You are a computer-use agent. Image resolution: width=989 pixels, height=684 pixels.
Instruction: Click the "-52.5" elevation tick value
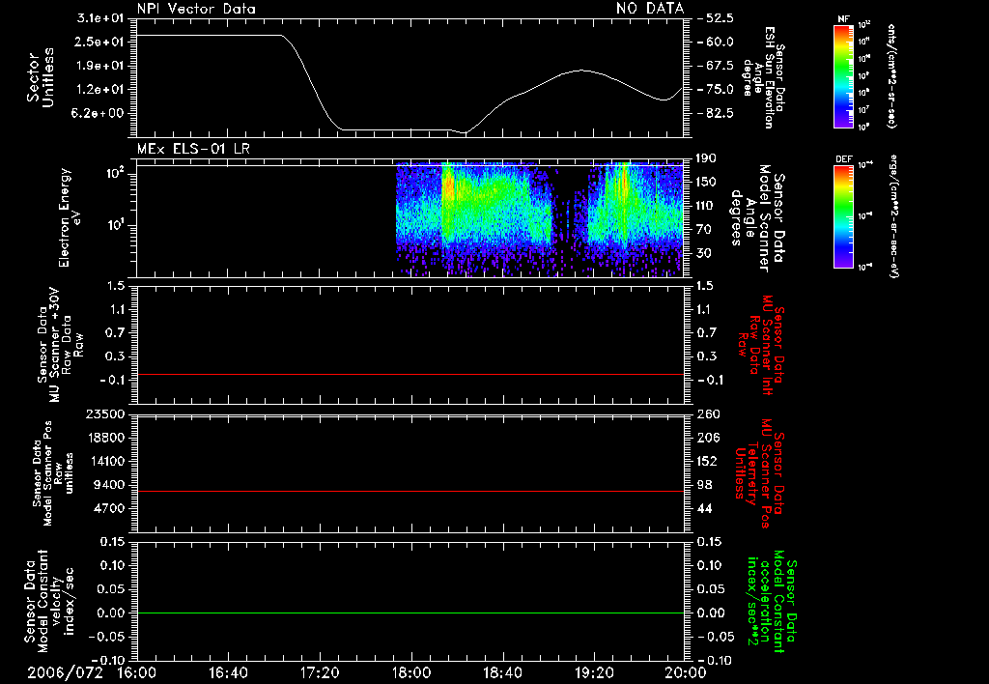tap(716, 18)
